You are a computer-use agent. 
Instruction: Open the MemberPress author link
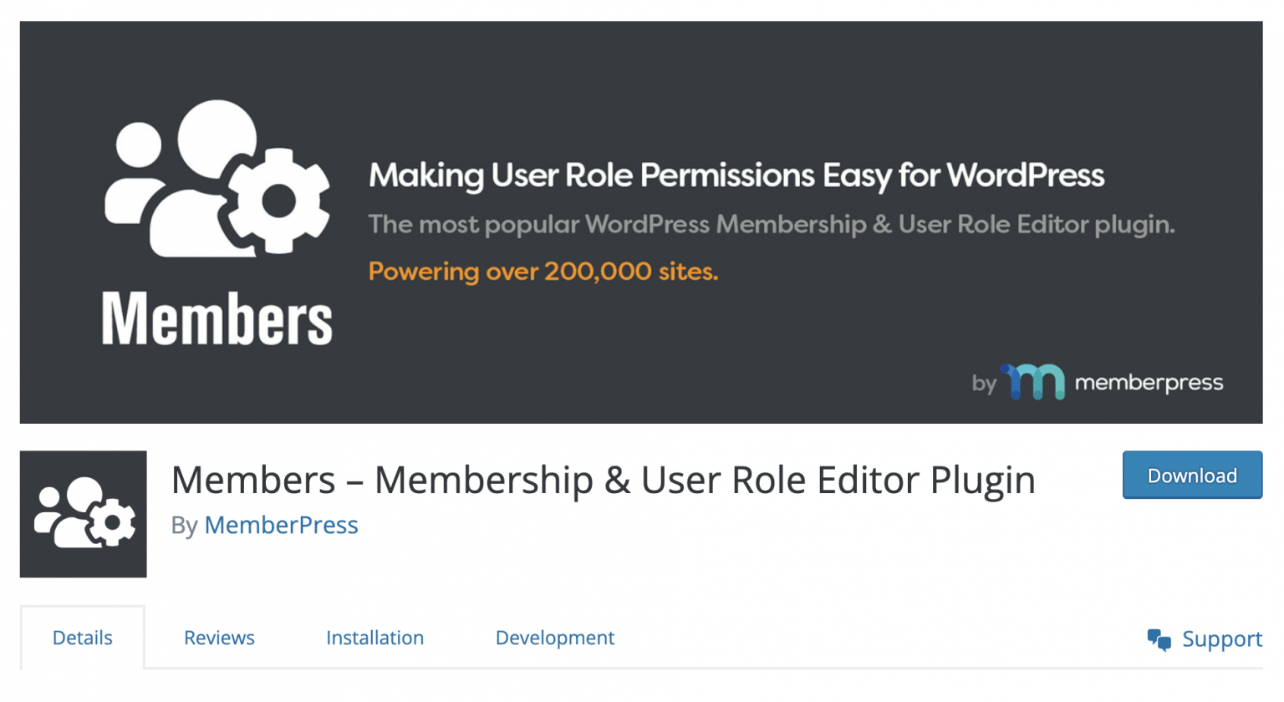coord(281,525)
